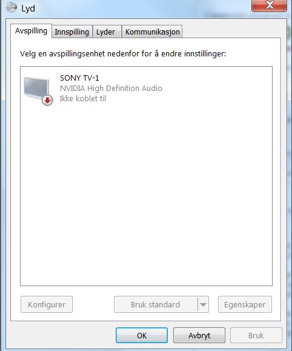The height and width of the screenshot is (351, 292).
Task: Apply changes with the Bruk button
Action: (256, 335)
